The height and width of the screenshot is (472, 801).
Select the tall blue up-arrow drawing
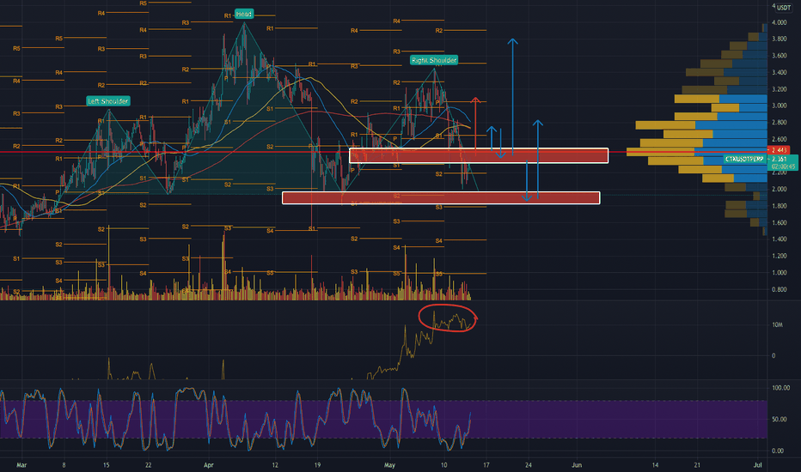click(x=512, y=97)
